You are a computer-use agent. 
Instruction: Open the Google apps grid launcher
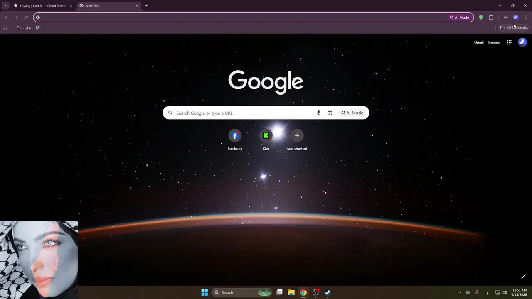click(x=509, y=42)
